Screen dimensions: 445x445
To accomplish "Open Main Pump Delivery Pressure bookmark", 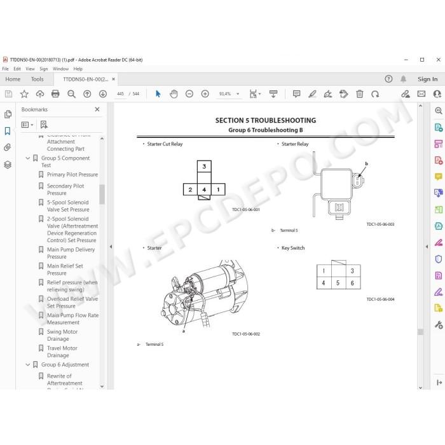I will coord(71,253).
